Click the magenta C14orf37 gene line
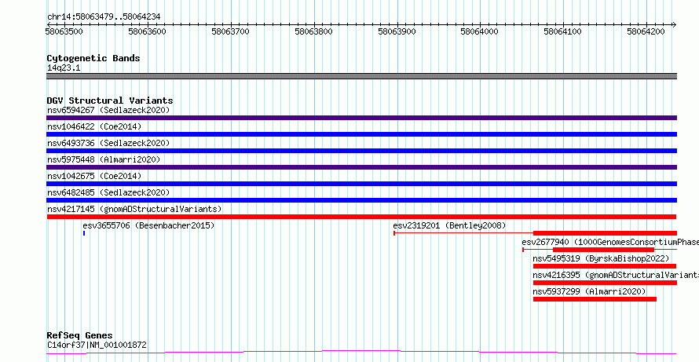Viewport: 699px width, 362px height. 361,353
